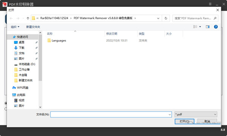This screenshot has width=227, height=136.
Task: Open 本地磁盘 (D:) in sidebar
Action: click(27, 64)
